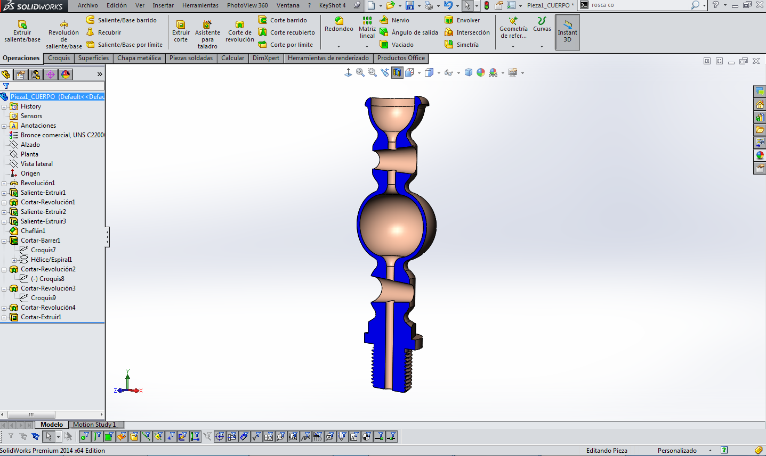Toggle the Instant 3D mode
The height and width of the screenshot is (456, 766).
tap(568, 32)
